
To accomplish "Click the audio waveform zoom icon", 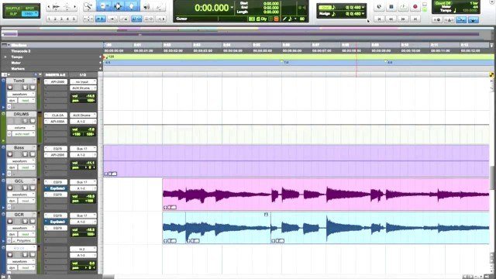I will (x=57, y=7).
